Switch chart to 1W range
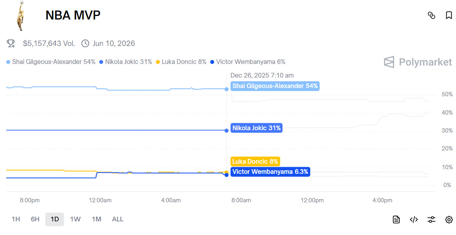The image size is (456, 235). click(75, 219)
